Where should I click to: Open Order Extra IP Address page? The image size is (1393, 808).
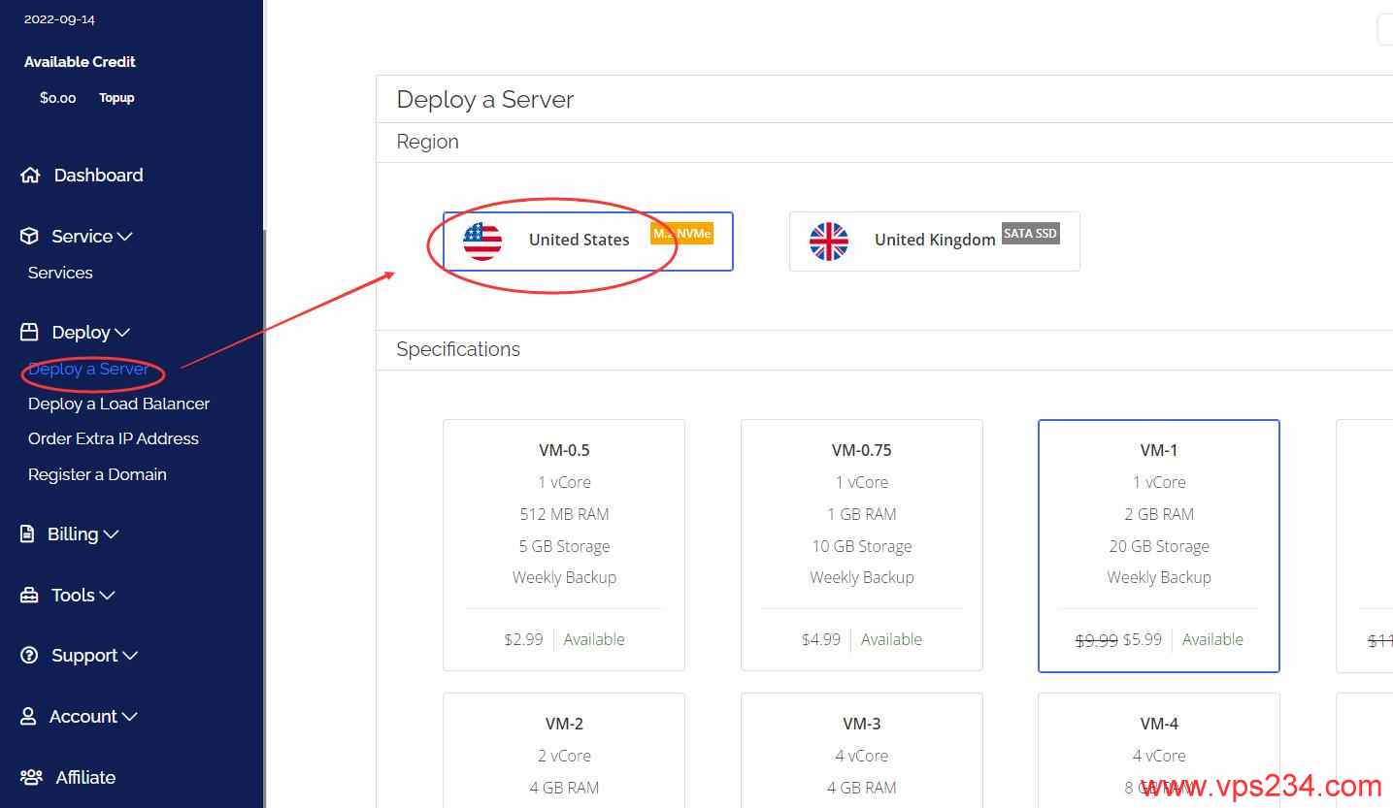(x=114, y=438)
